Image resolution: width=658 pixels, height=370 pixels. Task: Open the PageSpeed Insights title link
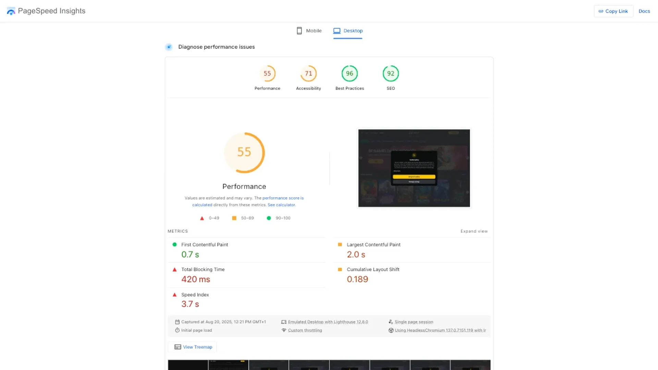[51, 11]
